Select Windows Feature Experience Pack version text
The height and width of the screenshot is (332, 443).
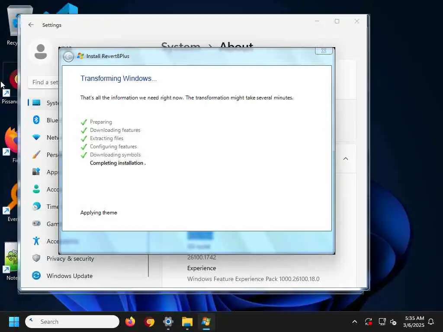[x=253, y=279]
